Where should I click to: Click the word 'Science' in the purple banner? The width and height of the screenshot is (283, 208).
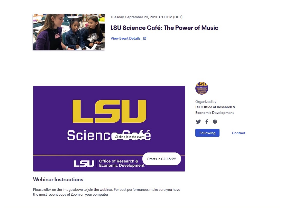(x=89, y=135)
